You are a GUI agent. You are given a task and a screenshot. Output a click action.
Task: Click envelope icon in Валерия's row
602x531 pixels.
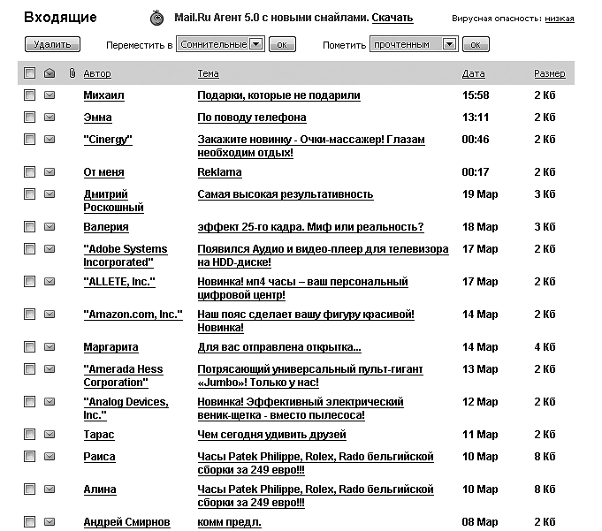(x=50, y=227)
